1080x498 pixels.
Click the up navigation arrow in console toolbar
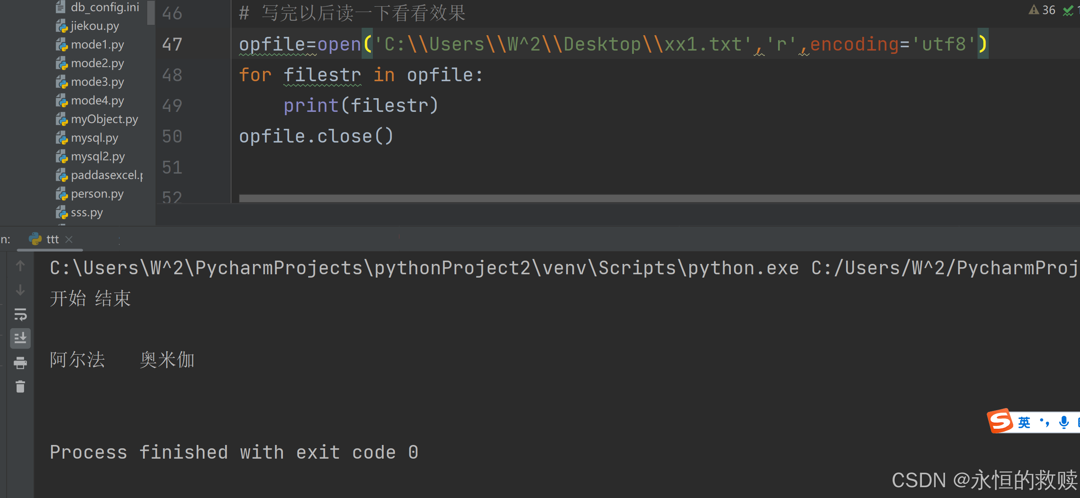(x=20, y=266)
